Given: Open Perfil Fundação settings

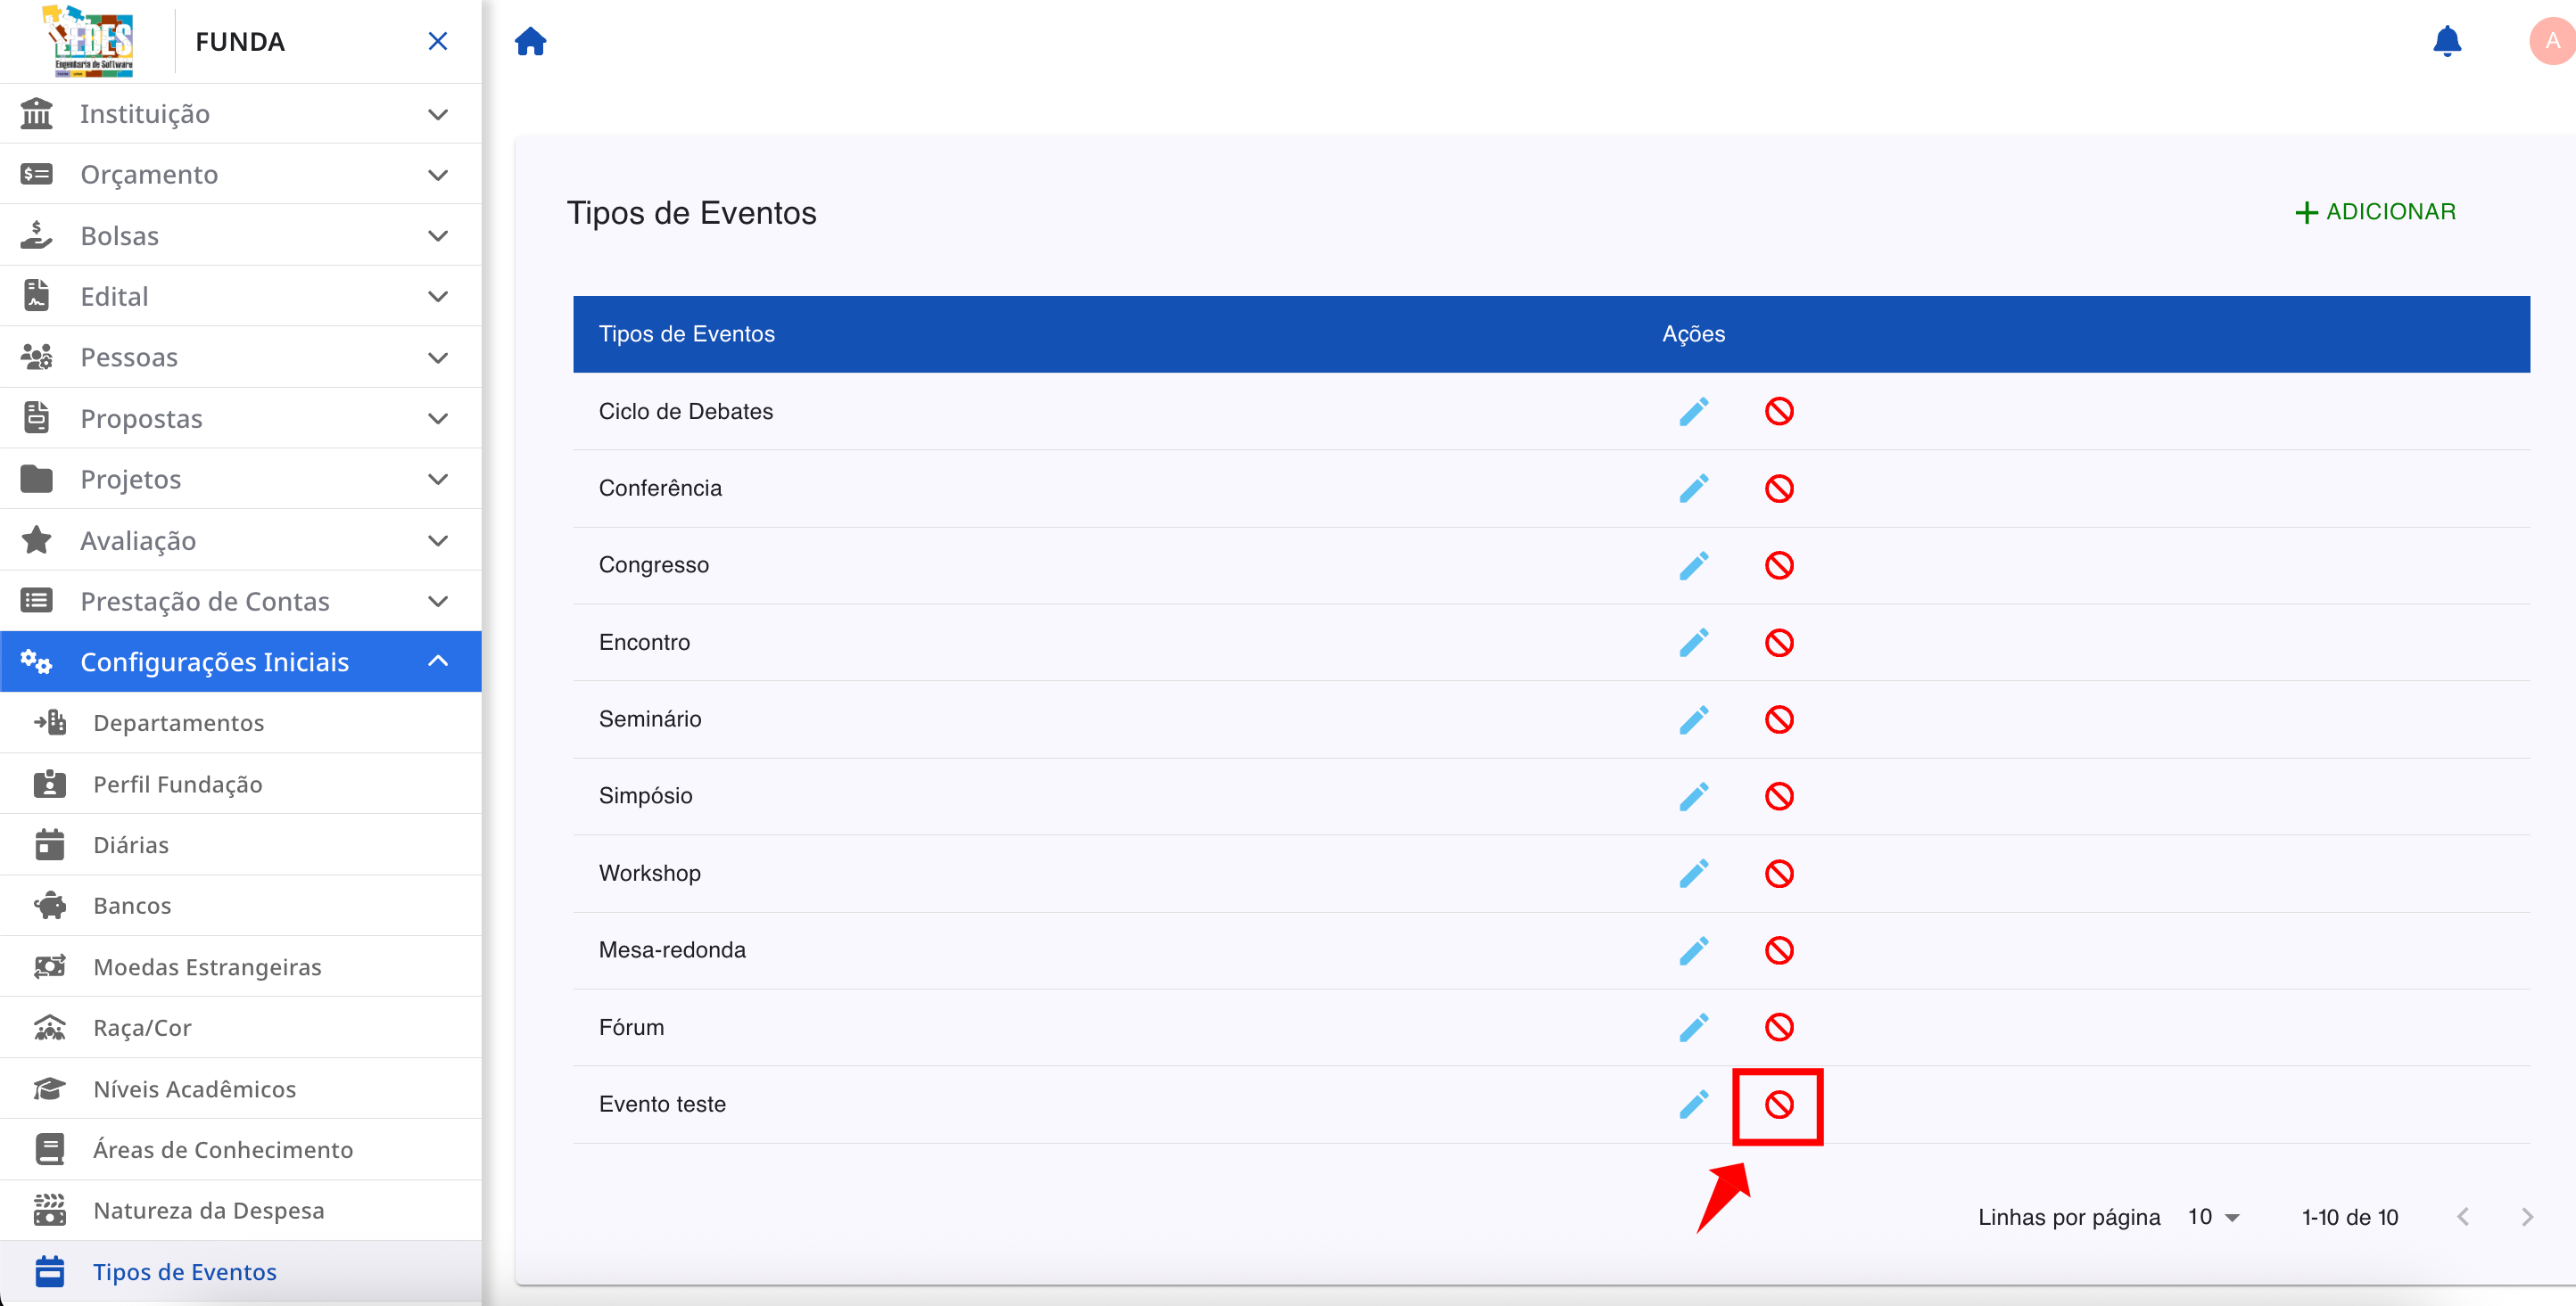Looking at the screenshot, I should 178,784.
